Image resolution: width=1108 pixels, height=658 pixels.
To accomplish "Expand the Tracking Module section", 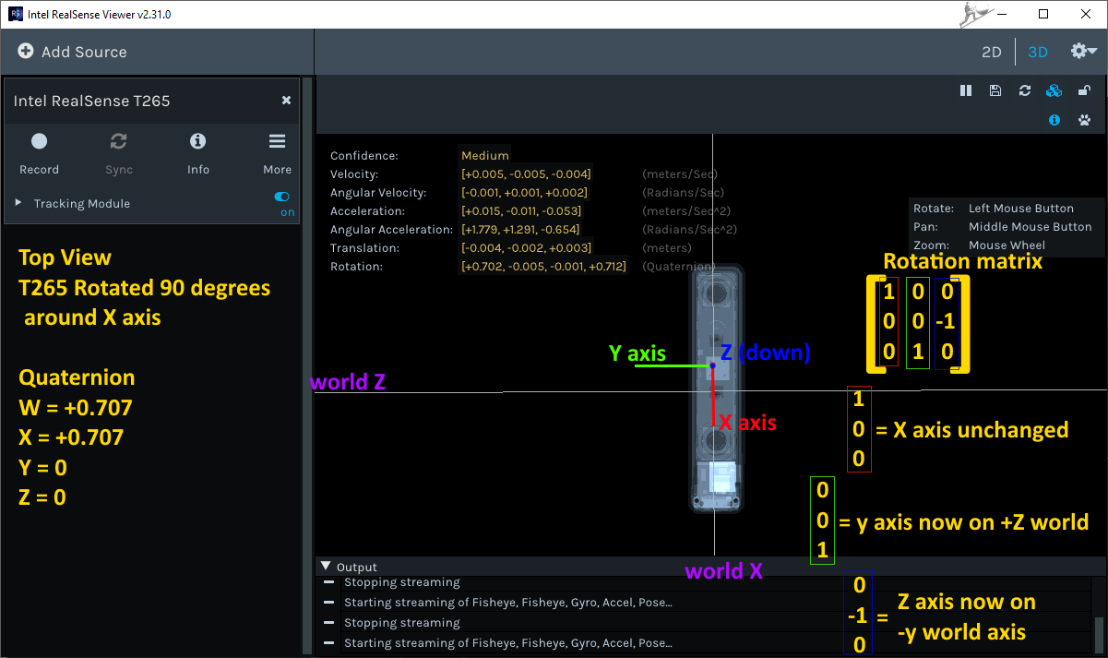I will coord(18,203).
